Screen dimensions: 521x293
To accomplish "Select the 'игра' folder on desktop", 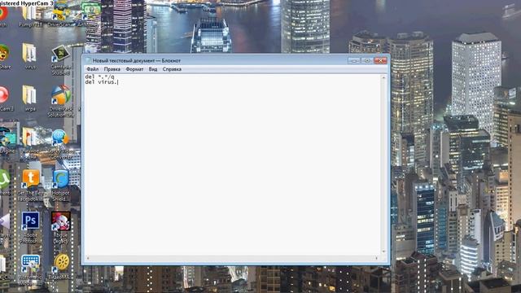I will [30, 98].
